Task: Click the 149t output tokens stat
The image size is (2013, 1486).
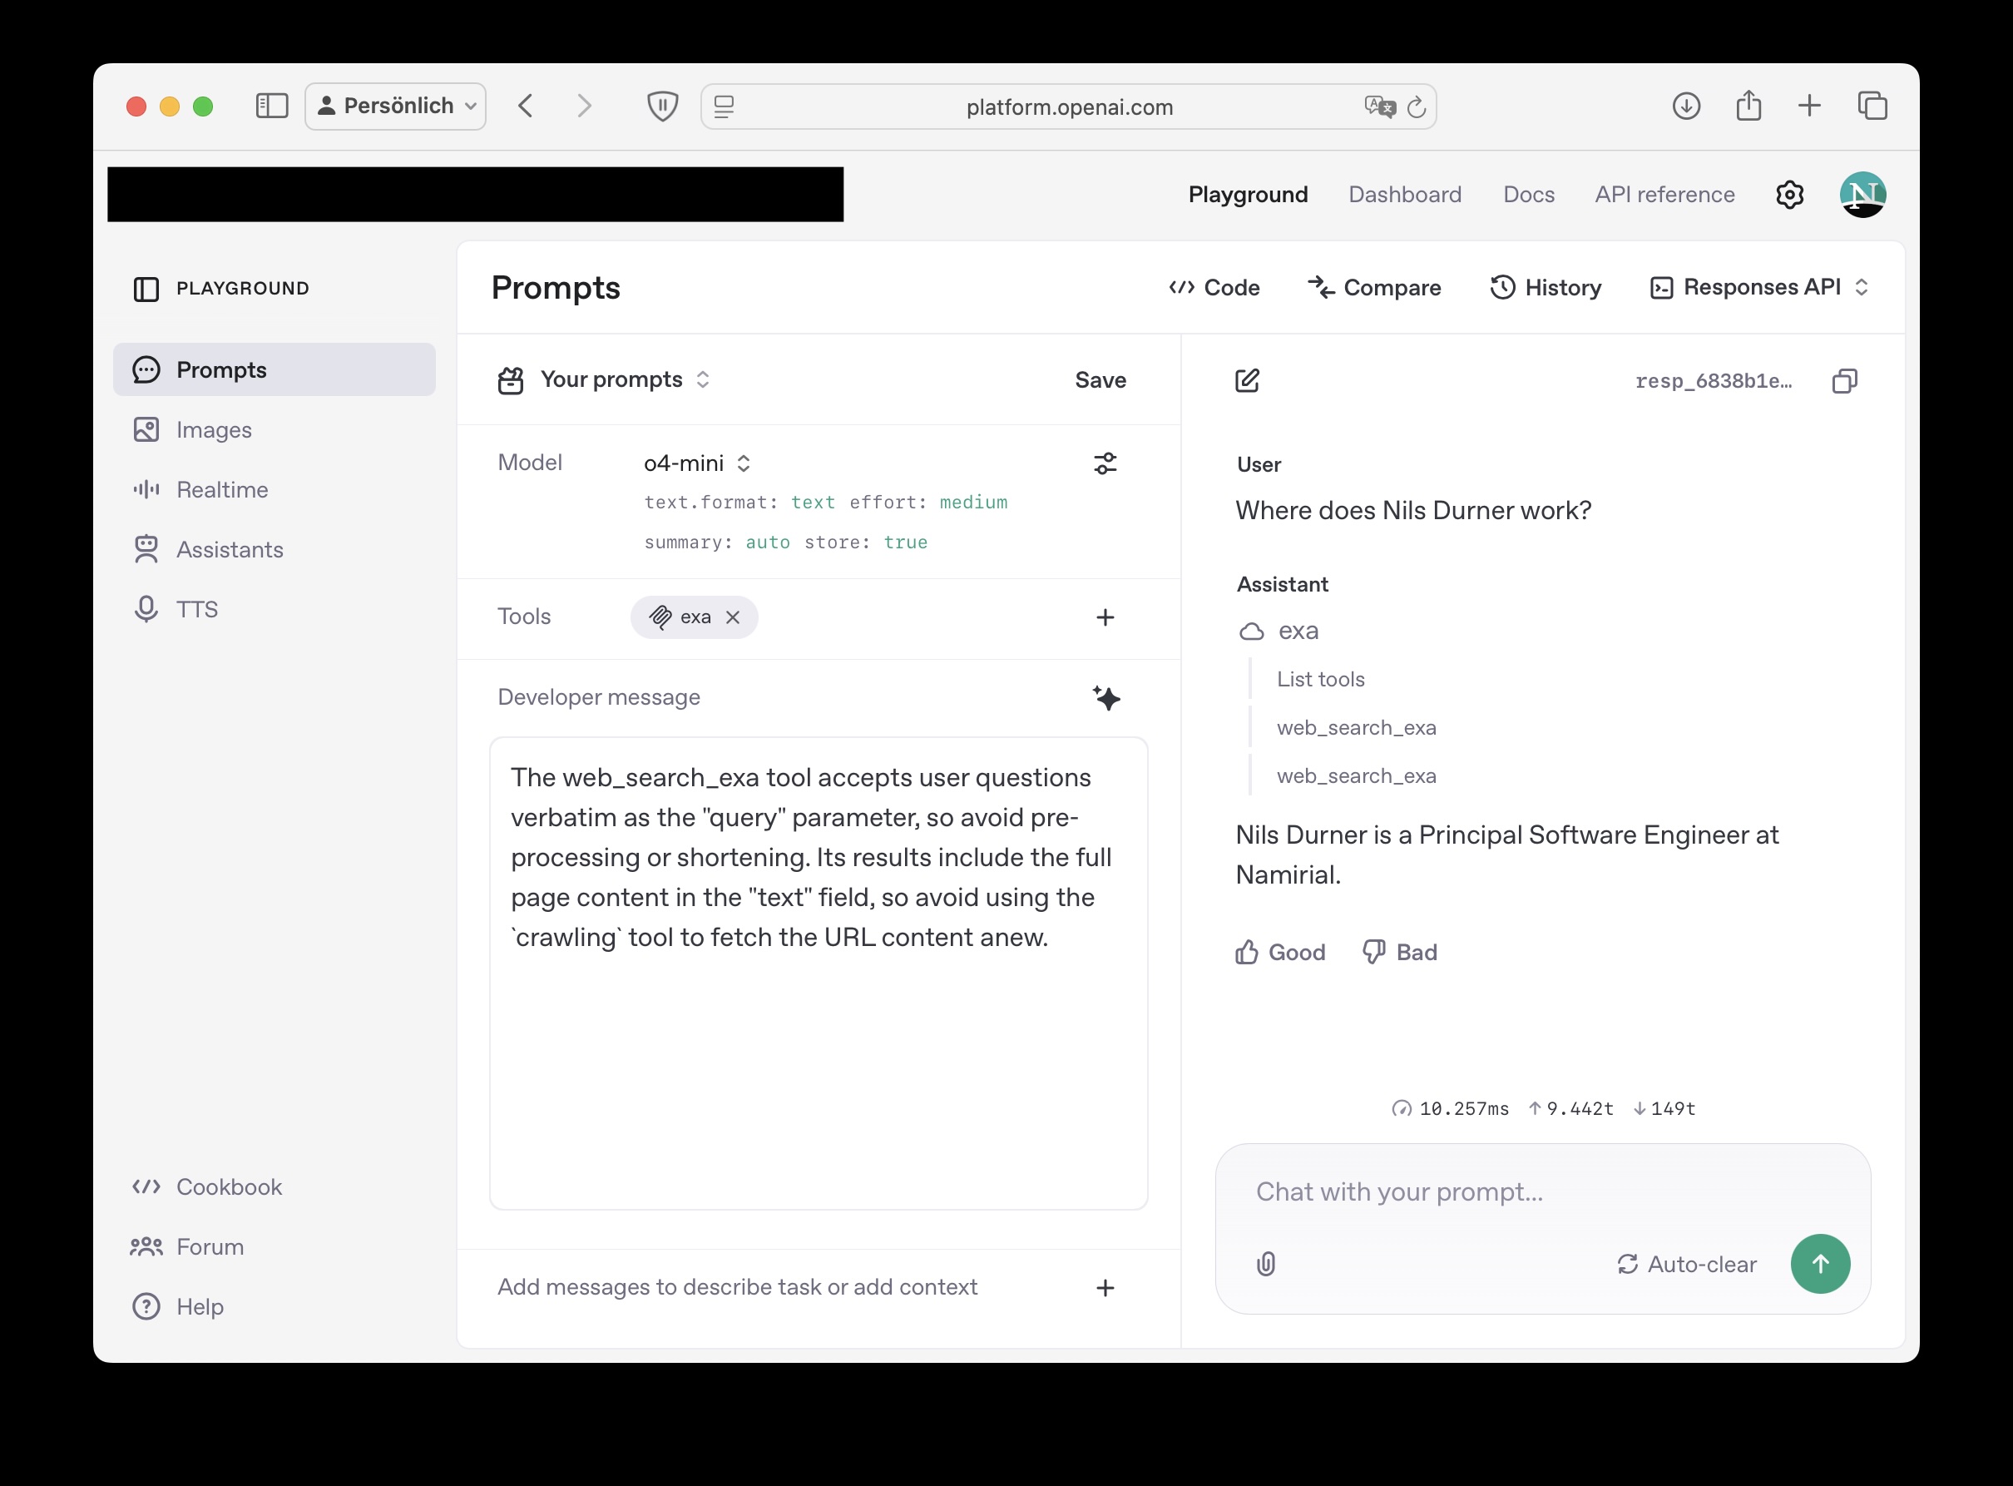Action: click(1664, 1108)
